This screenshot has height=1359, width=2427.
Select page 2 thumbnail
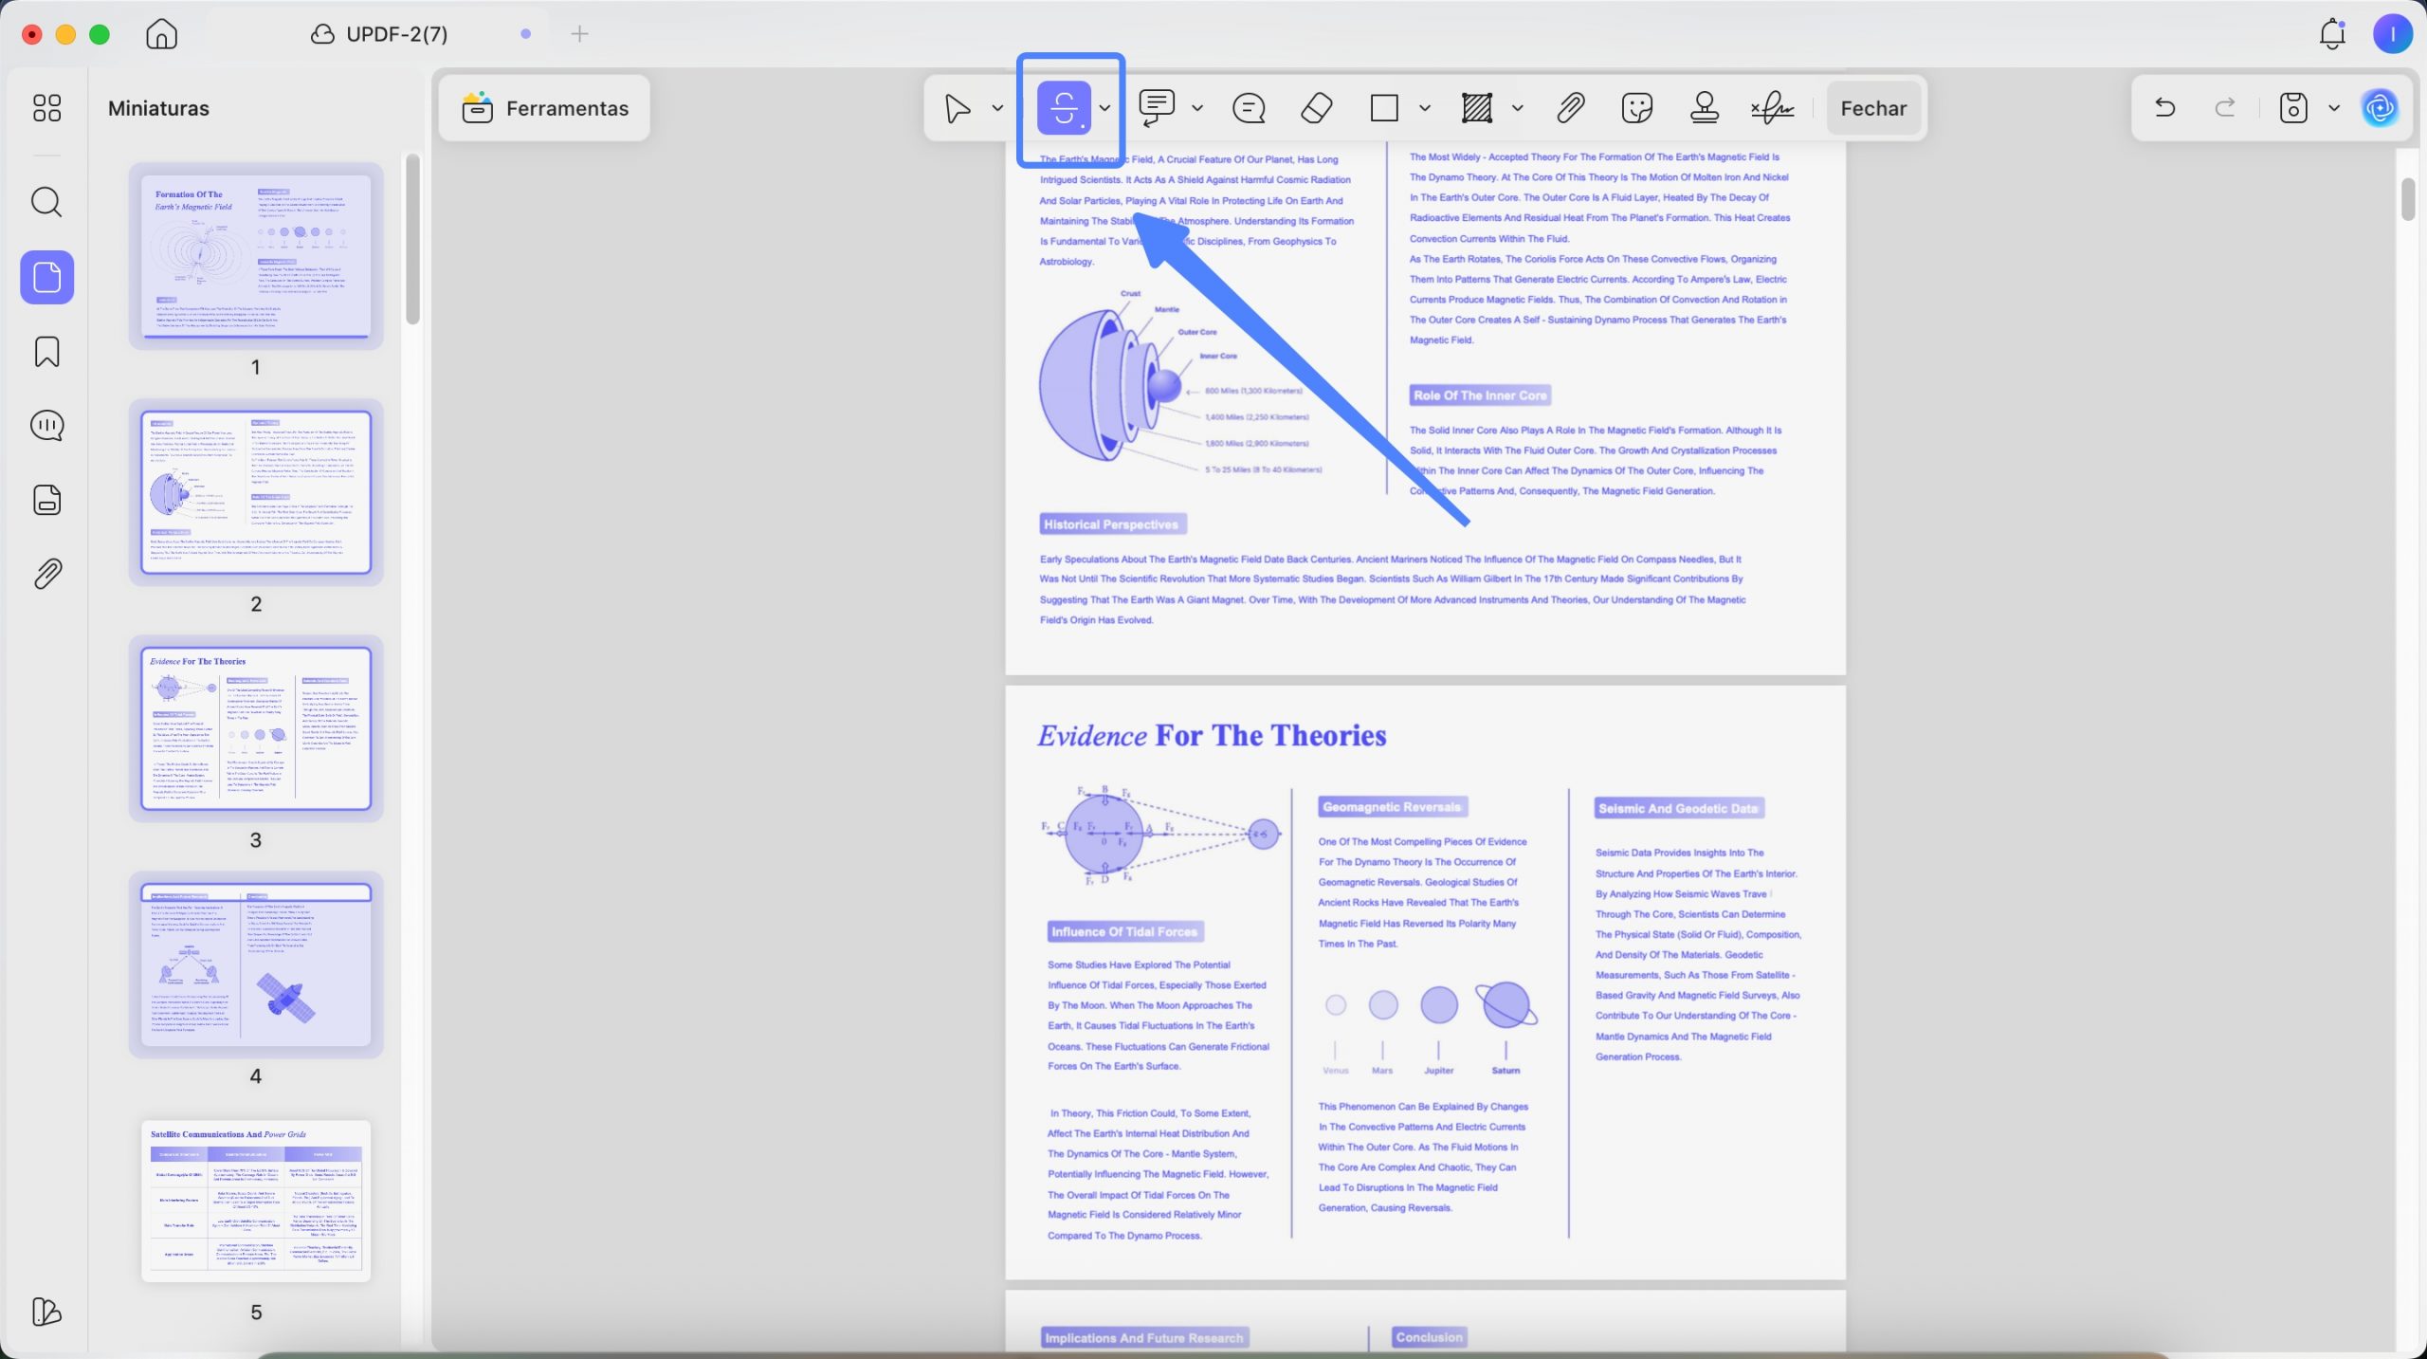[256, 492]
